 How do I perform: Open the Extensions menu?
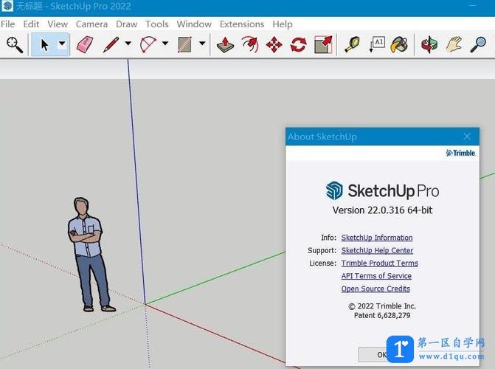coord(242,24)
